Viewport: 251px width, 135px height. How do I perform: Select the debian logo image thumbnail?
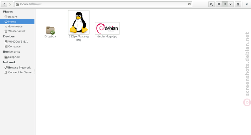(x=107, y=28)
